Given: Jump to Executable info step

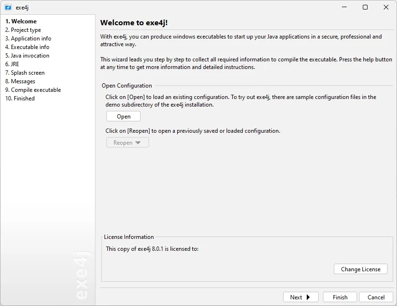Looking at the screenshot, I should 27,47.
